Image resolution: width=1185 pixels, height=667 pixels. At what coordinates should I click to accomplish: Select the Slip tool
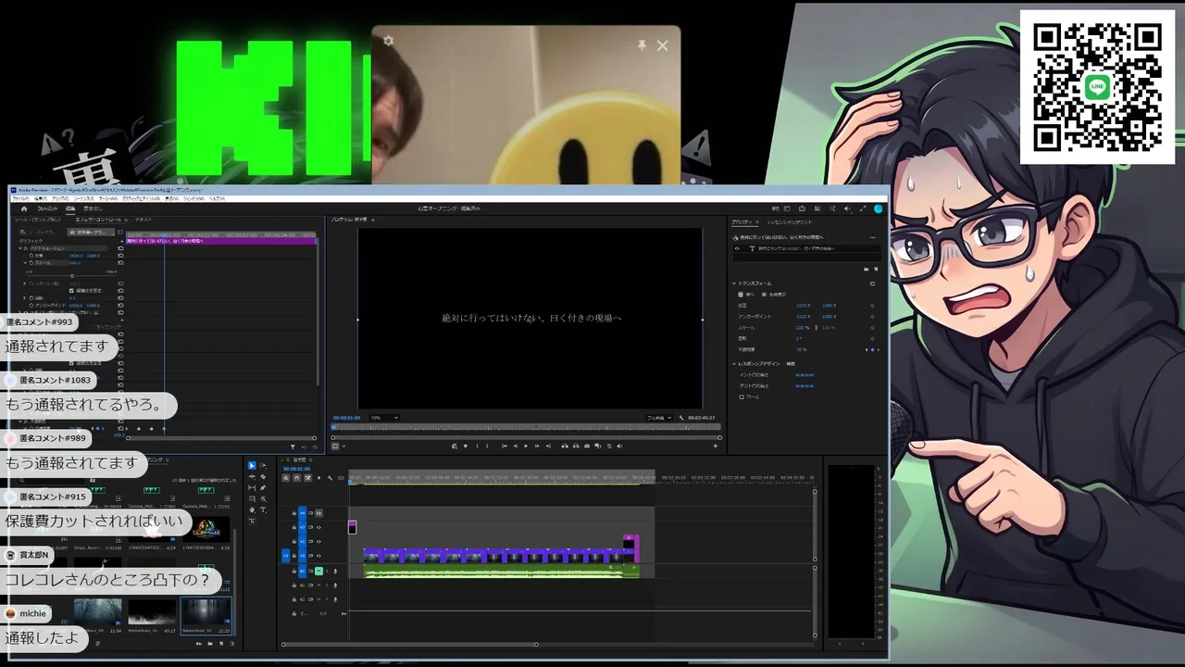(x=252, y=487)
